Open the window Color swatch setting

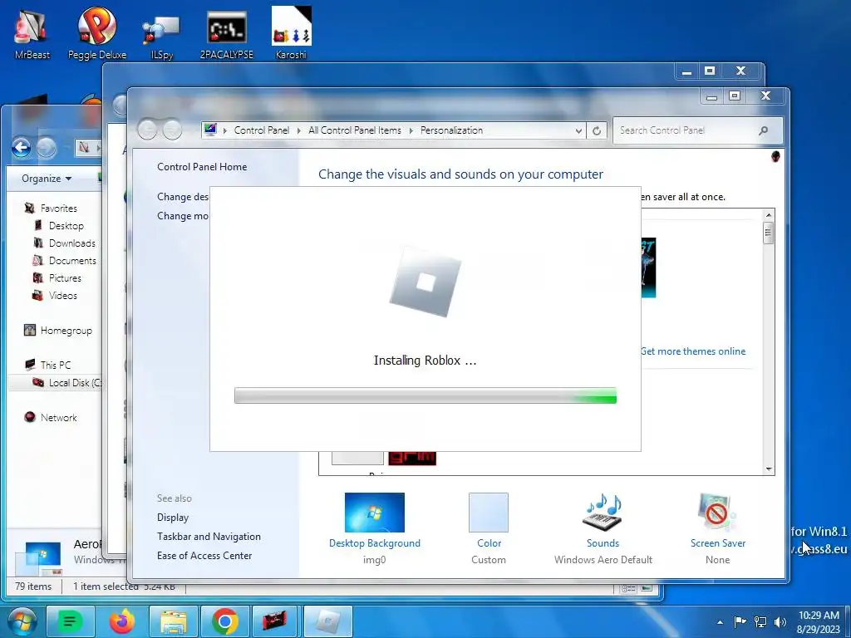point(489,512)
